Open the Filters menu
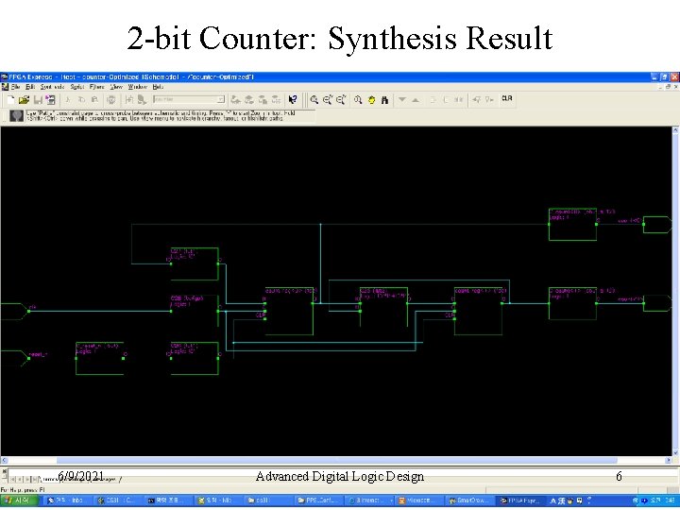680x510 pixels. (97, 87)
